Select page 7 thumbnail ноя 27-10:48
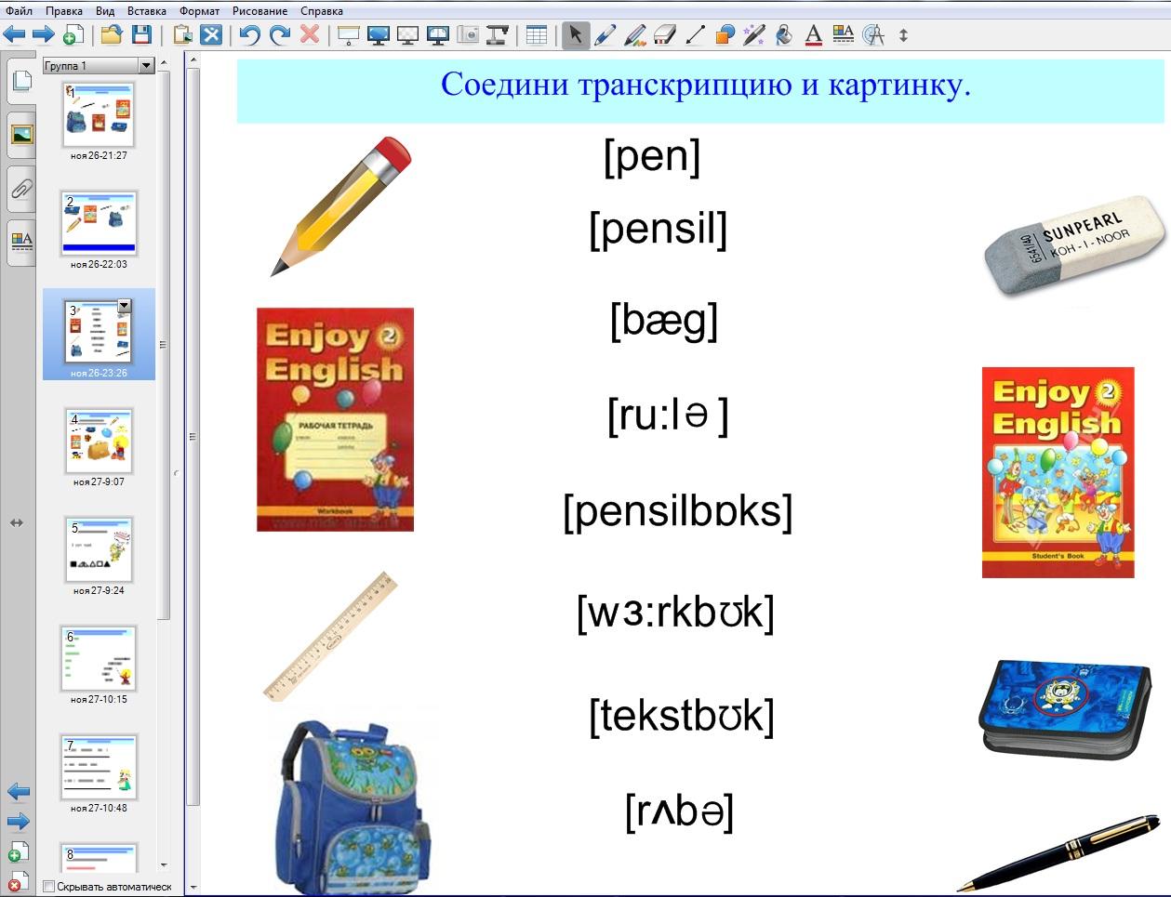1171x897 pixels. coord(99,767)
